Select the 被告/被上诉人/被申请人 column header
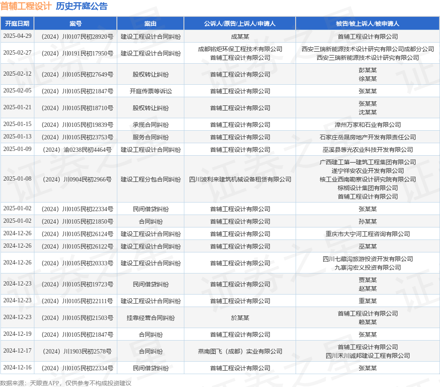440x387 pixels. point(368,24)
